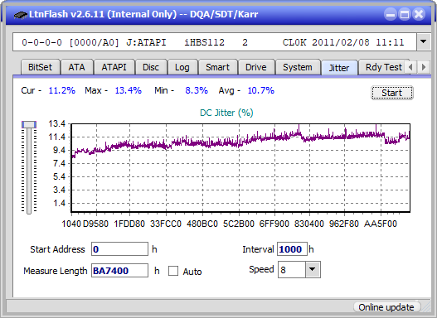This screenshot has height=318, width=437.
Task: Click the Max value 13.4%
Action: (x=129, y=90)
